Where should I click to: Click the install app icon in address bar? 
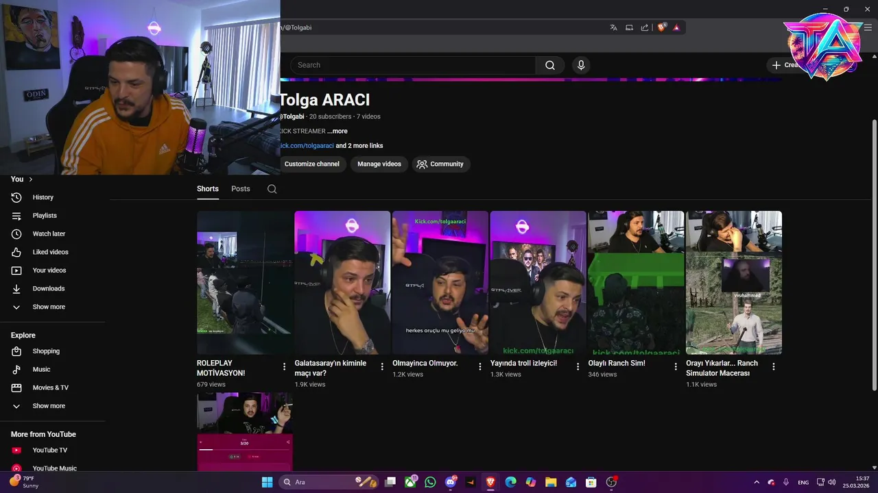pos(629,27)
